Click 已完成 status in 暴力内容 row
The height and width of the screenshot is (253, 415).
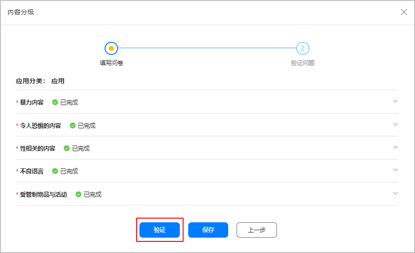[69, 102]
